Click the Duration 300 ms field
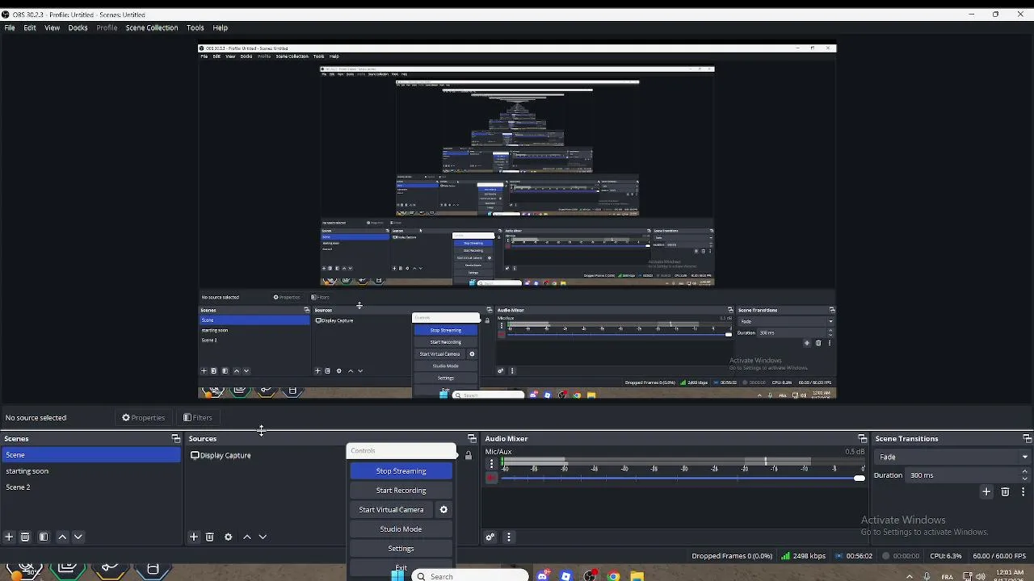The height and width of the screenshot is (581, 1034). pyautogui.click(x=962, y=475)
